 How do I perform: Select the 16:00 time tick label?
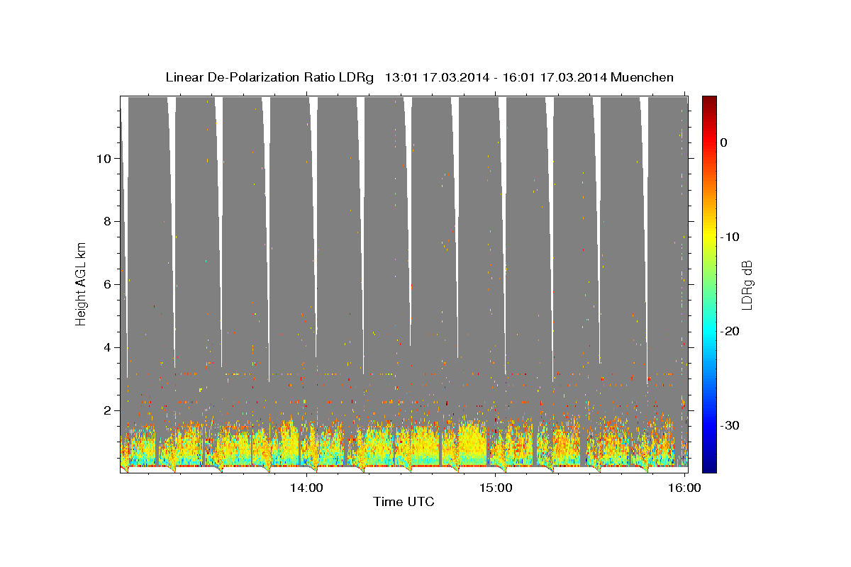(685, 488)
